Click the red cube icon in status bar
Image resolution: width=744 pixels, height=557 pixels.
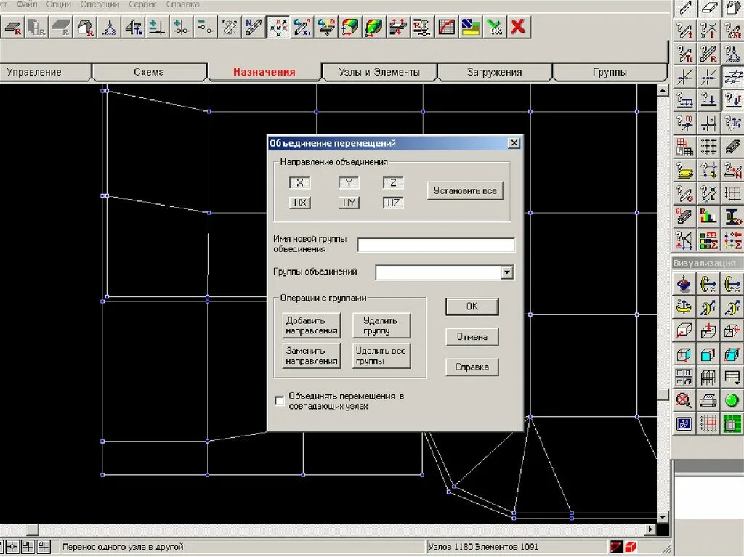click(630, 547)
